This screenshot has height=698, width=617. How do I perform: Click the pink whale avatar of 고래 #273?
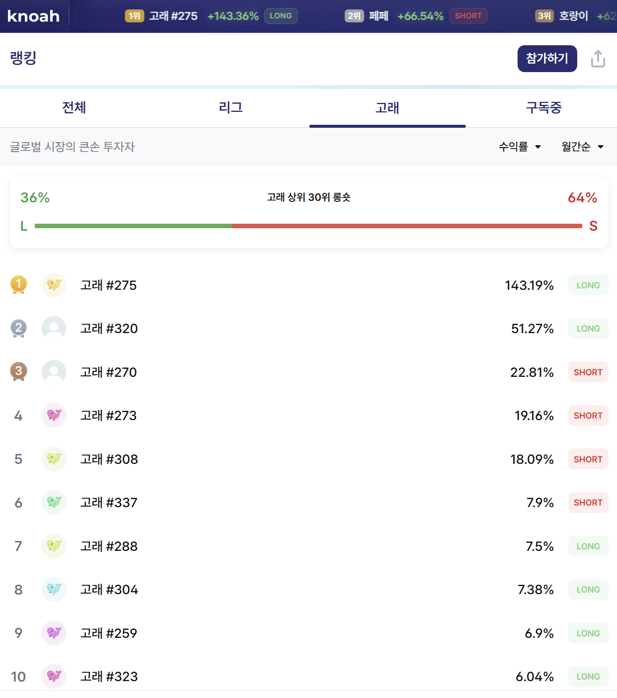[54, 415]
